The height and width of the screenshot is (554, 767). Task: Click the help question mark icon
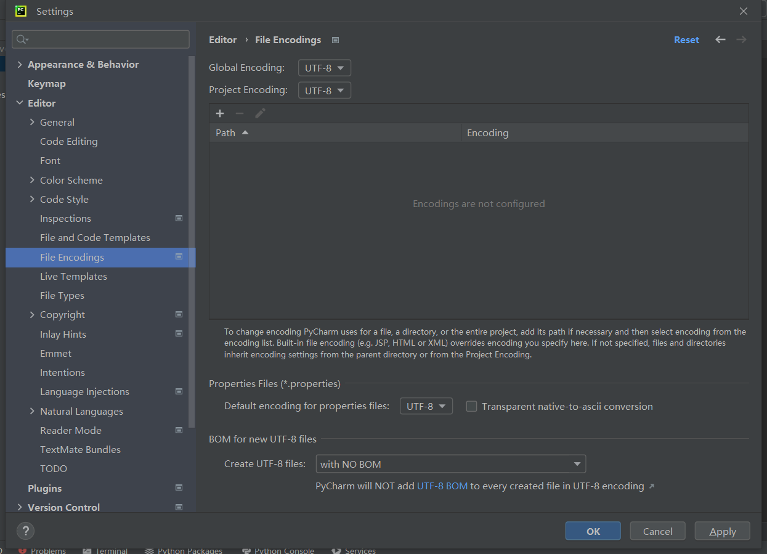click(x=25, y=531)
